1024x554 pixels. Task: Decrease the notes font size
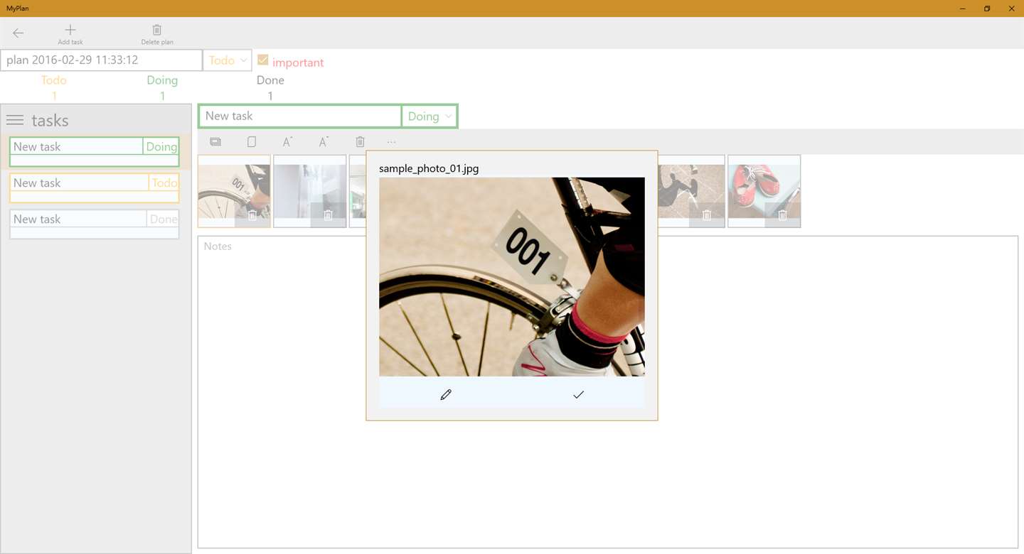[324, 142]
